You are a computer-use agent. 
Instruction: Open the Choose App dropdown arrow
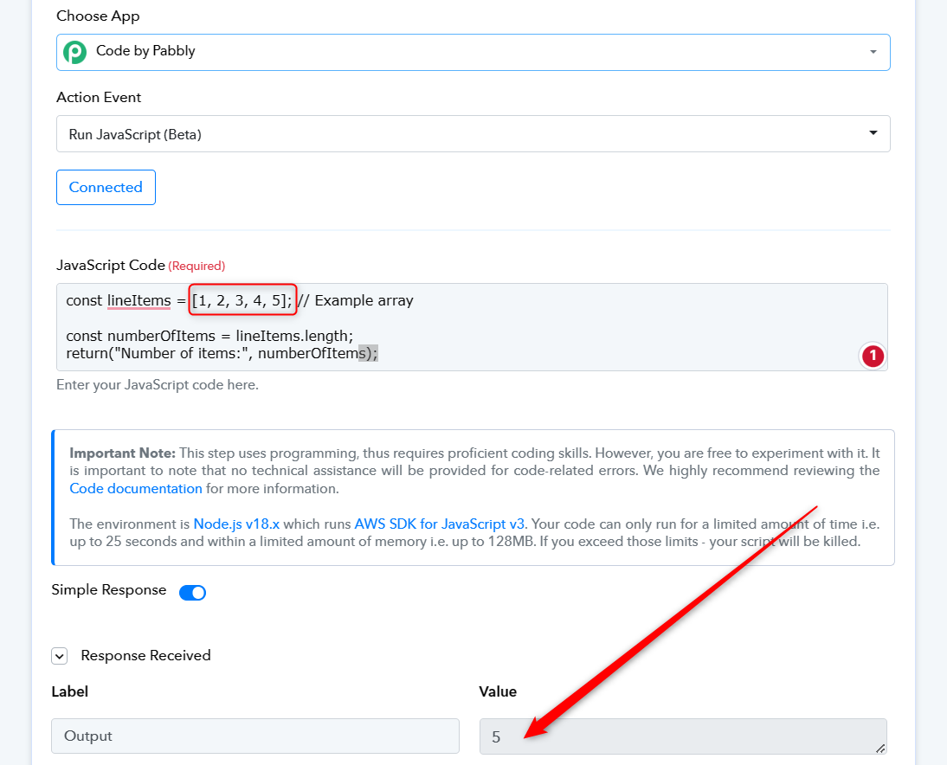(x=873, y=52)
